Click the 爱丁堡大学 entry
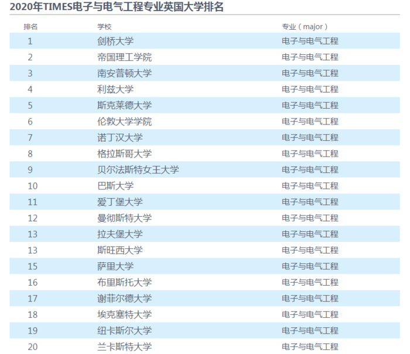Image resolution: width=410 pixels, height=354 pixels. (x=120, y=202)
